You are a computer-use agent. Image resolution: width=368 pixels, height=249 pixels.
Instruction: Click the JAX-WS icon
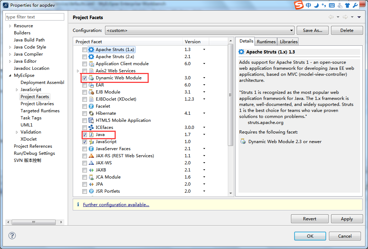91,163
